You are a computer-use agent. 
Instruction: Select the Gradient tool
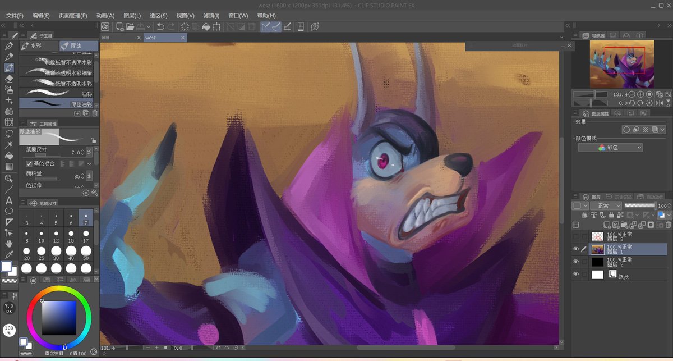9,166
